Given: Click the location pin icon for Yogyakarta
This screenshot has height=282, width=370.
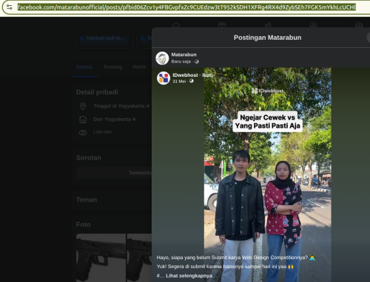Looking at the screenshot, I should coord(83,106).
